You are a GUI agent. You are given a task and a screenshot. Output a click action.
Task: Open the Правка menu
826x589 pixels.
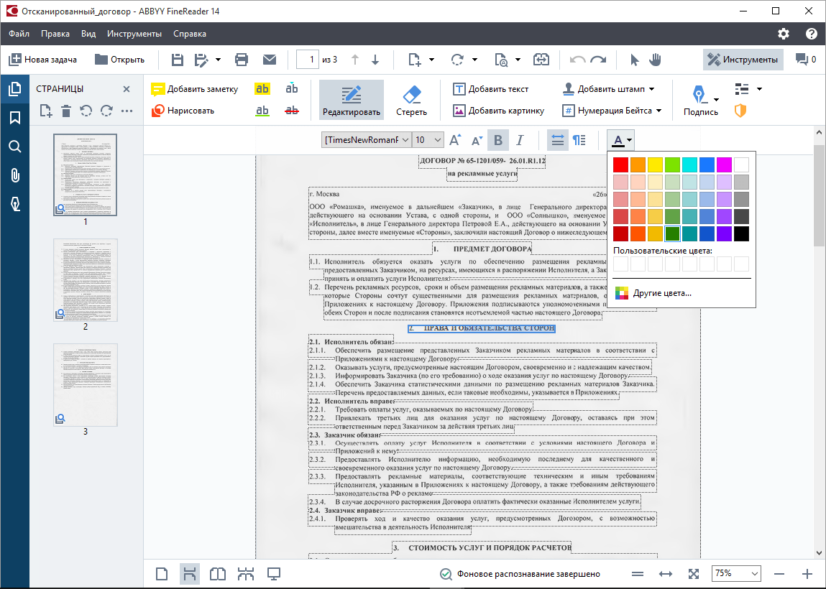pyautogui.click(x=55, y=34)
